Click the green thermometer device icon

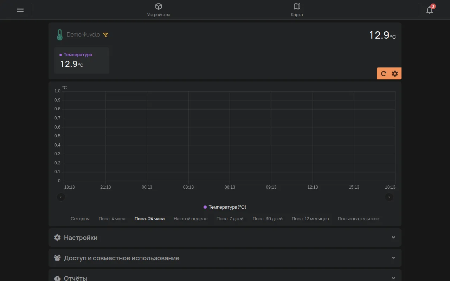60,35
